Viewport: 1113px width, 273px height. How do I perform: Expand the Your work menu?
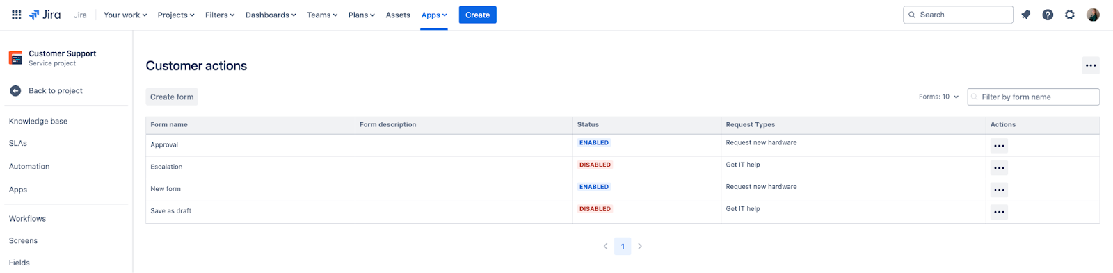pyautogui.click(x=125, y=15)
